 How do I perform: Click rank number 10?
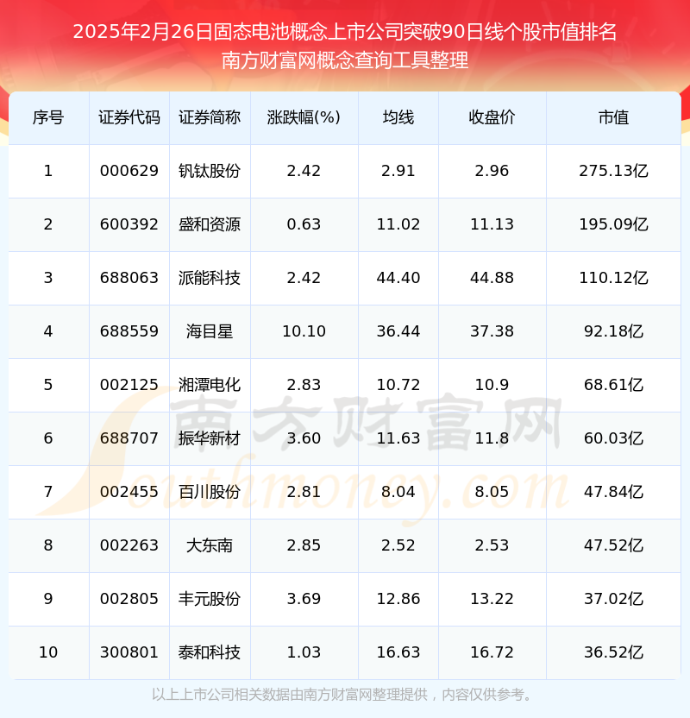point(48,652)
